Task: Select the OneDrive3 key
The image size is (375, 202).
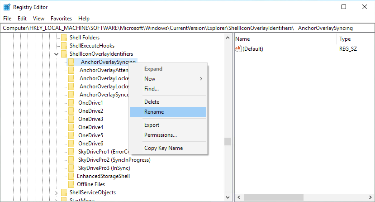Action: click(x=90, y=119)
